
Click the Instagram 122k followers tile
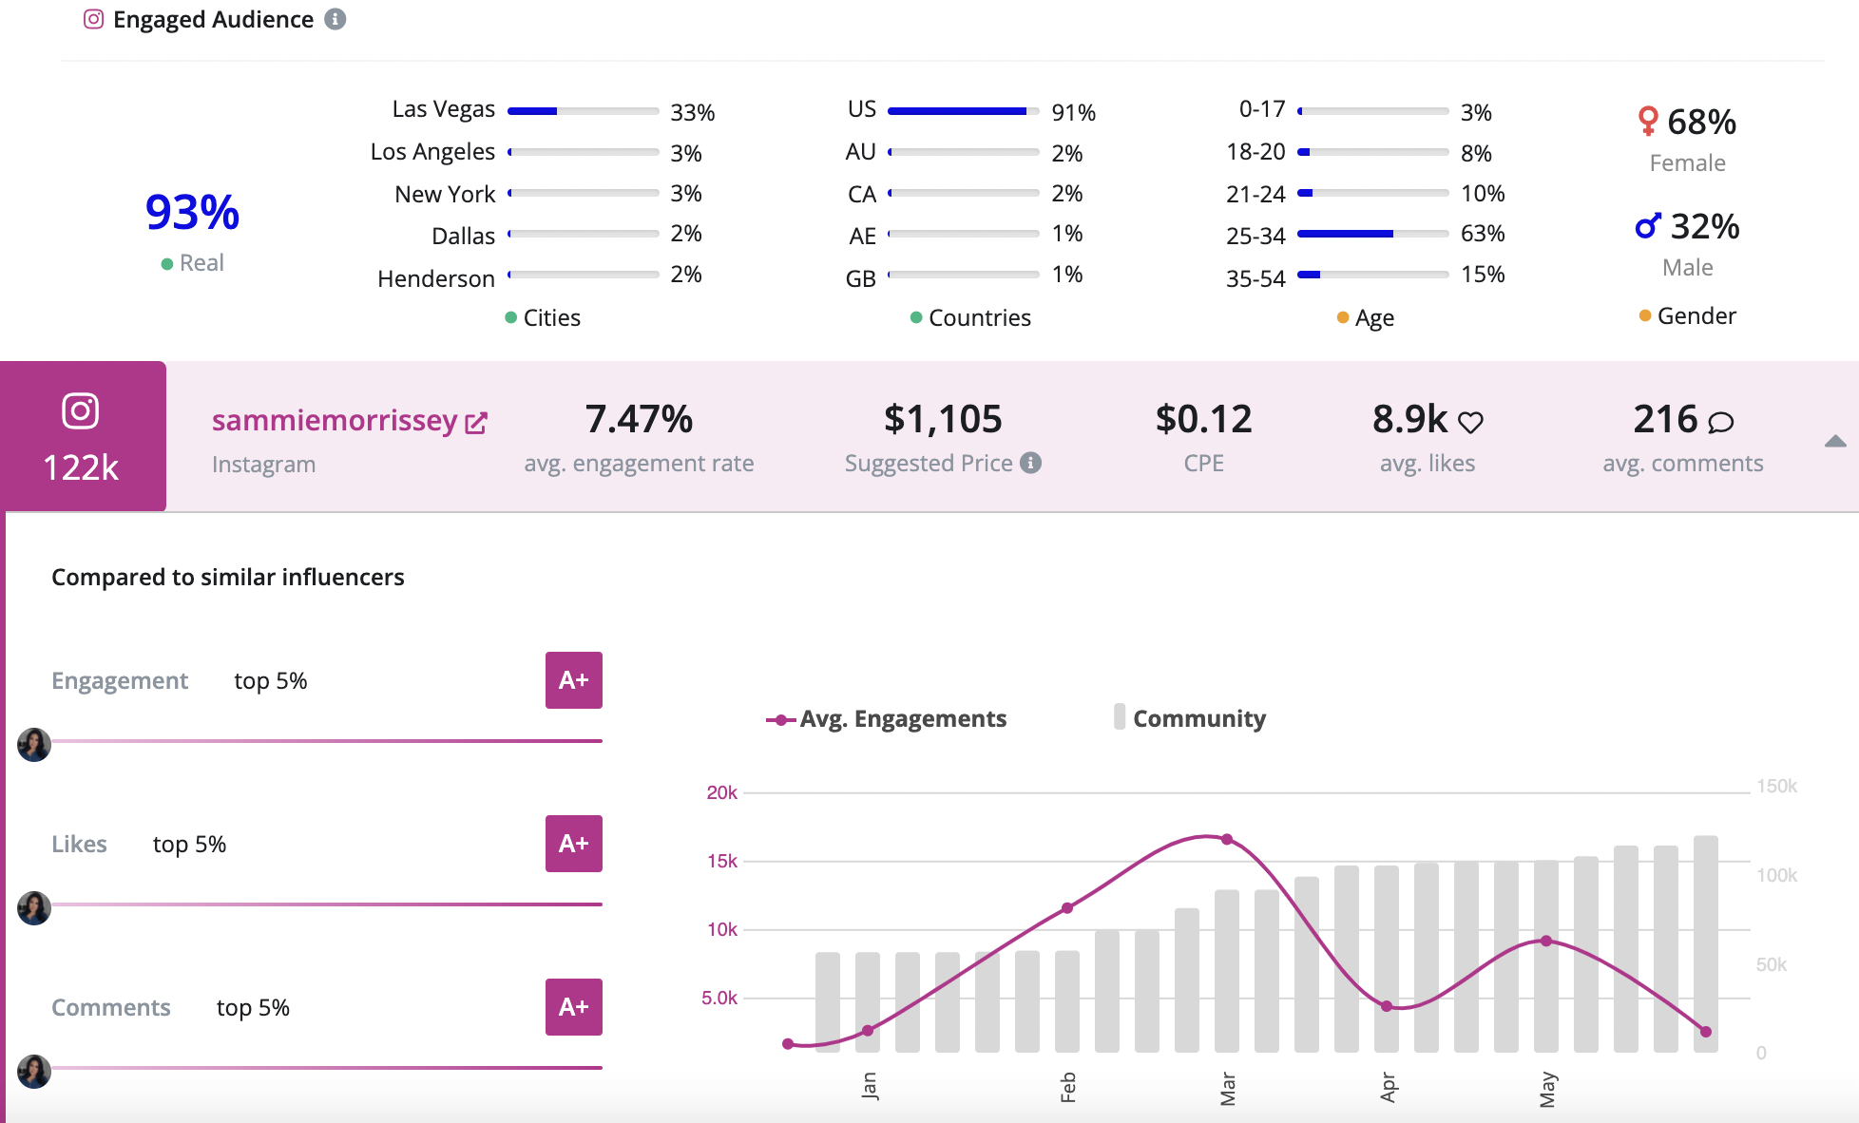coord(83,437)
